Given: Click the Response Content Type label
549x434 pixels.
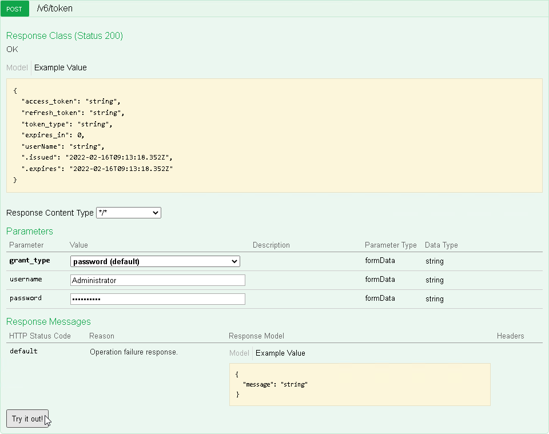Looking at the screenshot, I should 50,213.
